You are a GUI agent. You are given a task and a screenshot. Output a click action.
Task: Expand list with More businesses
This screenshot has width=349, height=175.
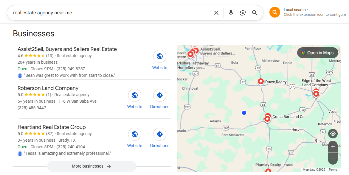click(91, 166)
